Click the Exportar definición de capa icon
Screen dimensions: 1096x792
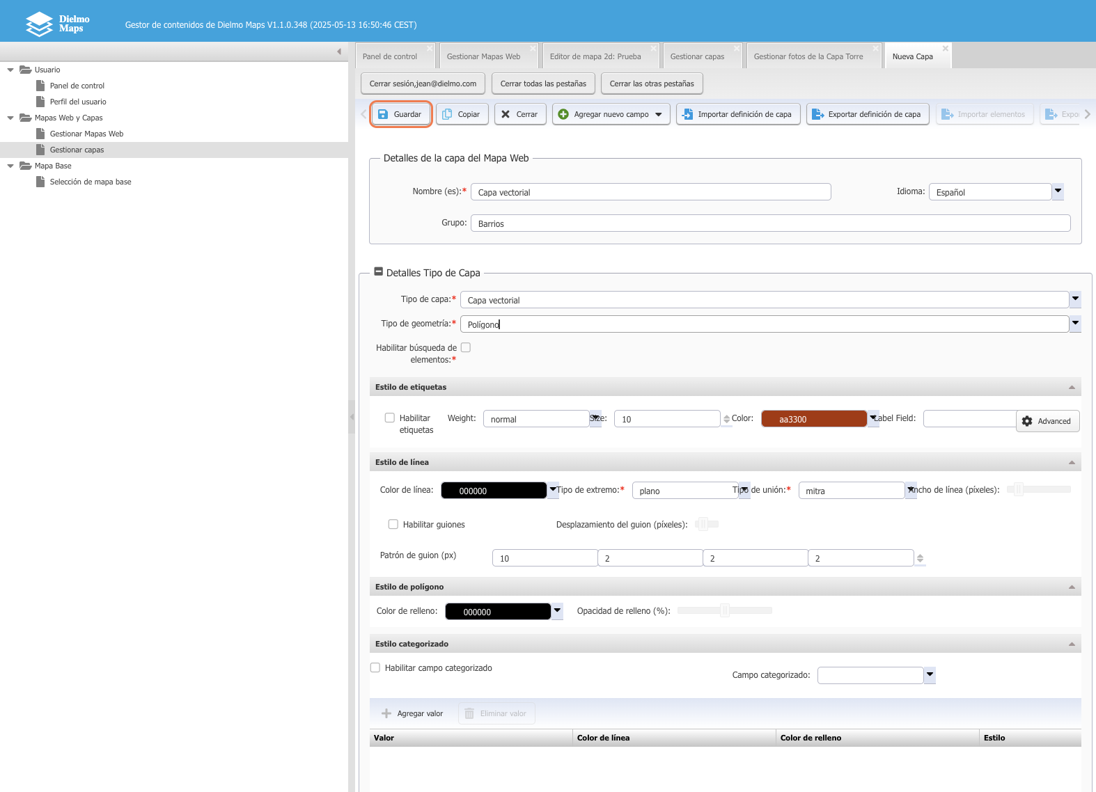[x=817, y=114]
